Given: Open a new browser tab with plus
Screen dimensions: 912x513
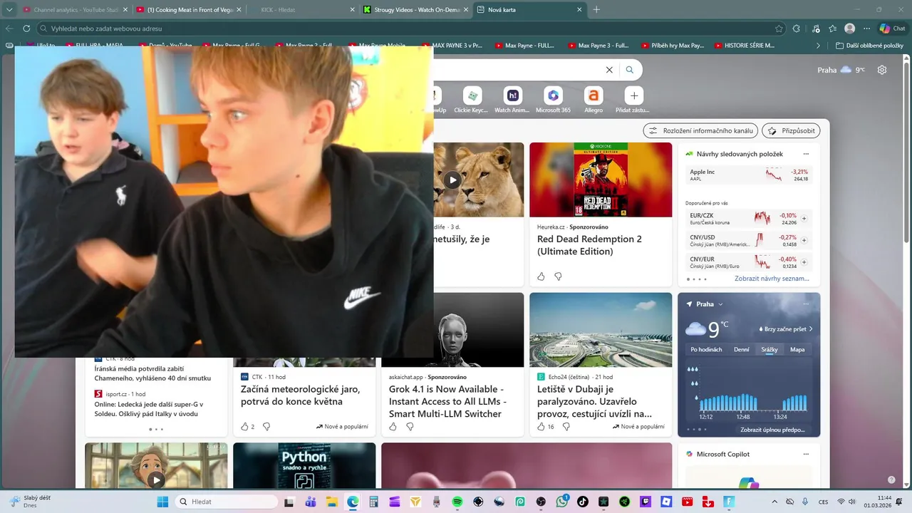Looking at the screenshot, I should pos(596,10).
